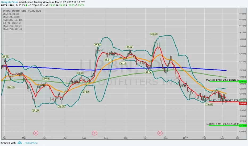This screenshot has height=146, width=248.
Task: Click the 35.01 pivot low label
Action: tap(108, 60)
